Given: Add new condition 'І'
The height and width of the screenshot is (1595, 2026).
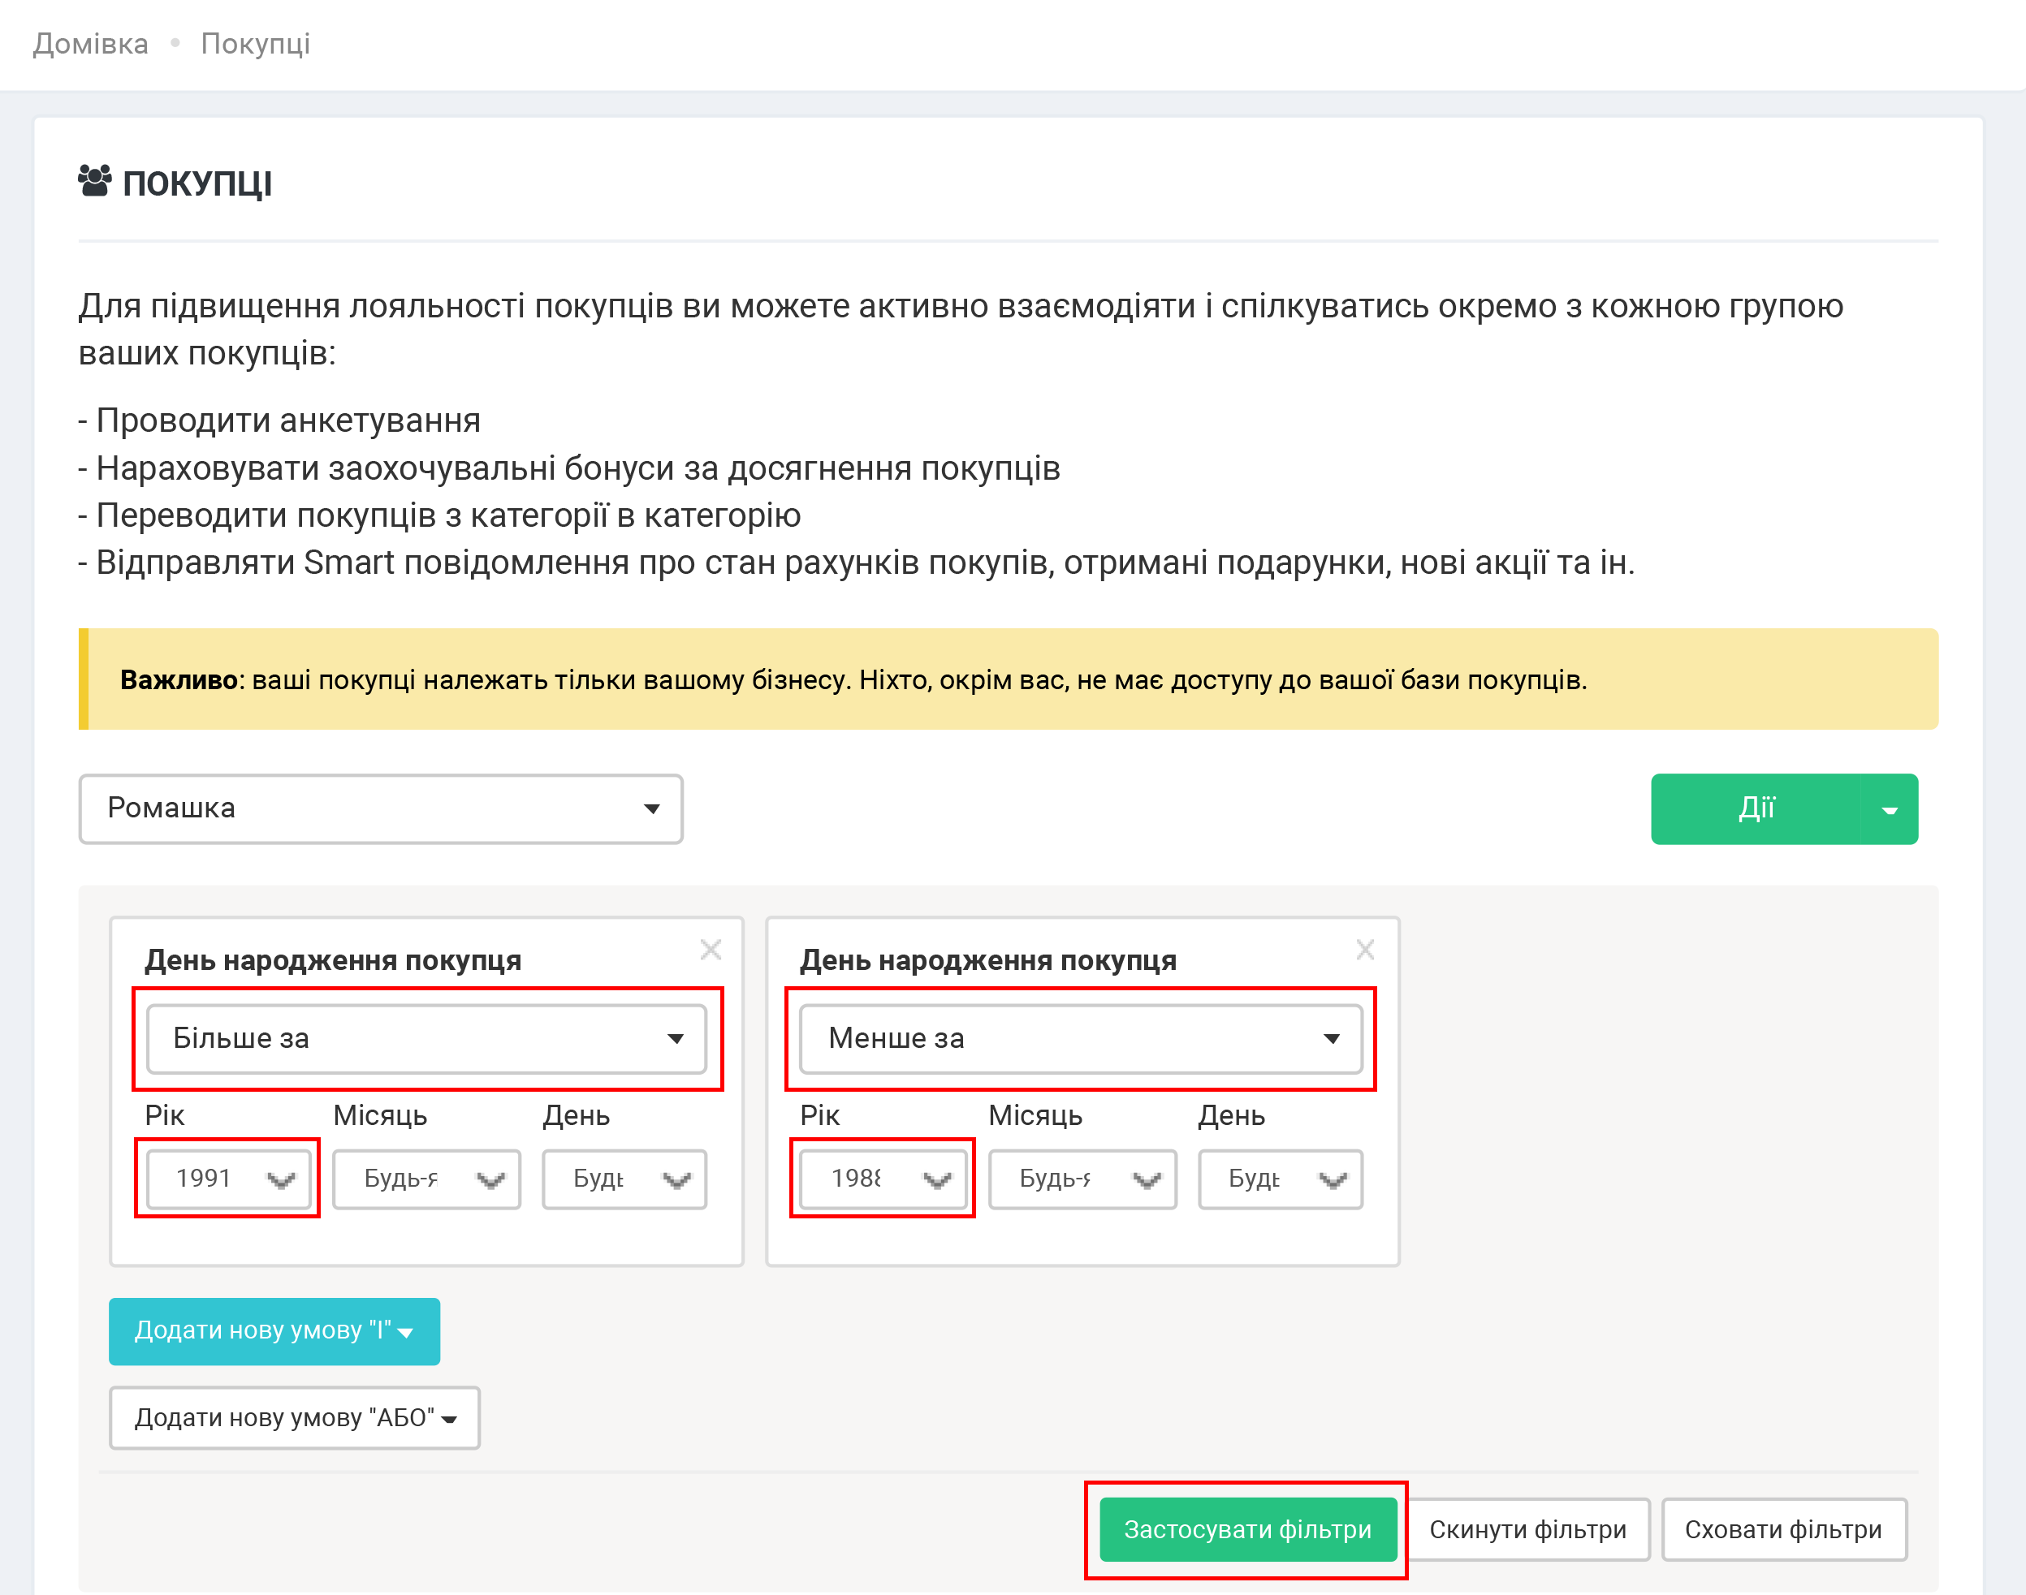Looking at the screenshot, I should coord(274,1330).
